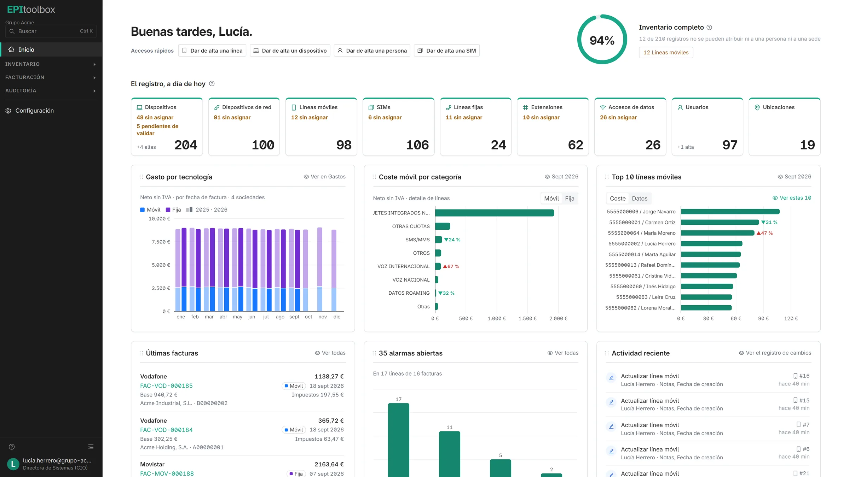The height and width of the screenshot is (477, 849).
Task: Click drag handle of Top 10 líneas
Action: pyautogui.click(x=607, y=177)
